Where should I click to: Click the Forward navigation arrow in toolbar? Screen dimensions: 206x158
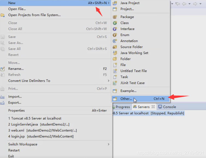(195, 4)
